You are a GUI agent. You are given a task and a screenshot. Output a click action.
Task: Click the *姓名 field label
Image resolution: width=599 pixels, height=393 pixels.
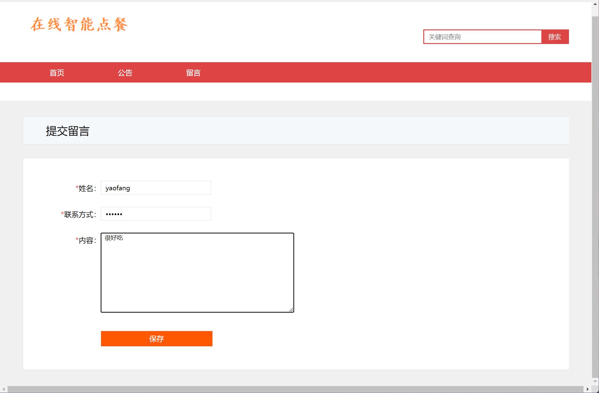[86, 188]
